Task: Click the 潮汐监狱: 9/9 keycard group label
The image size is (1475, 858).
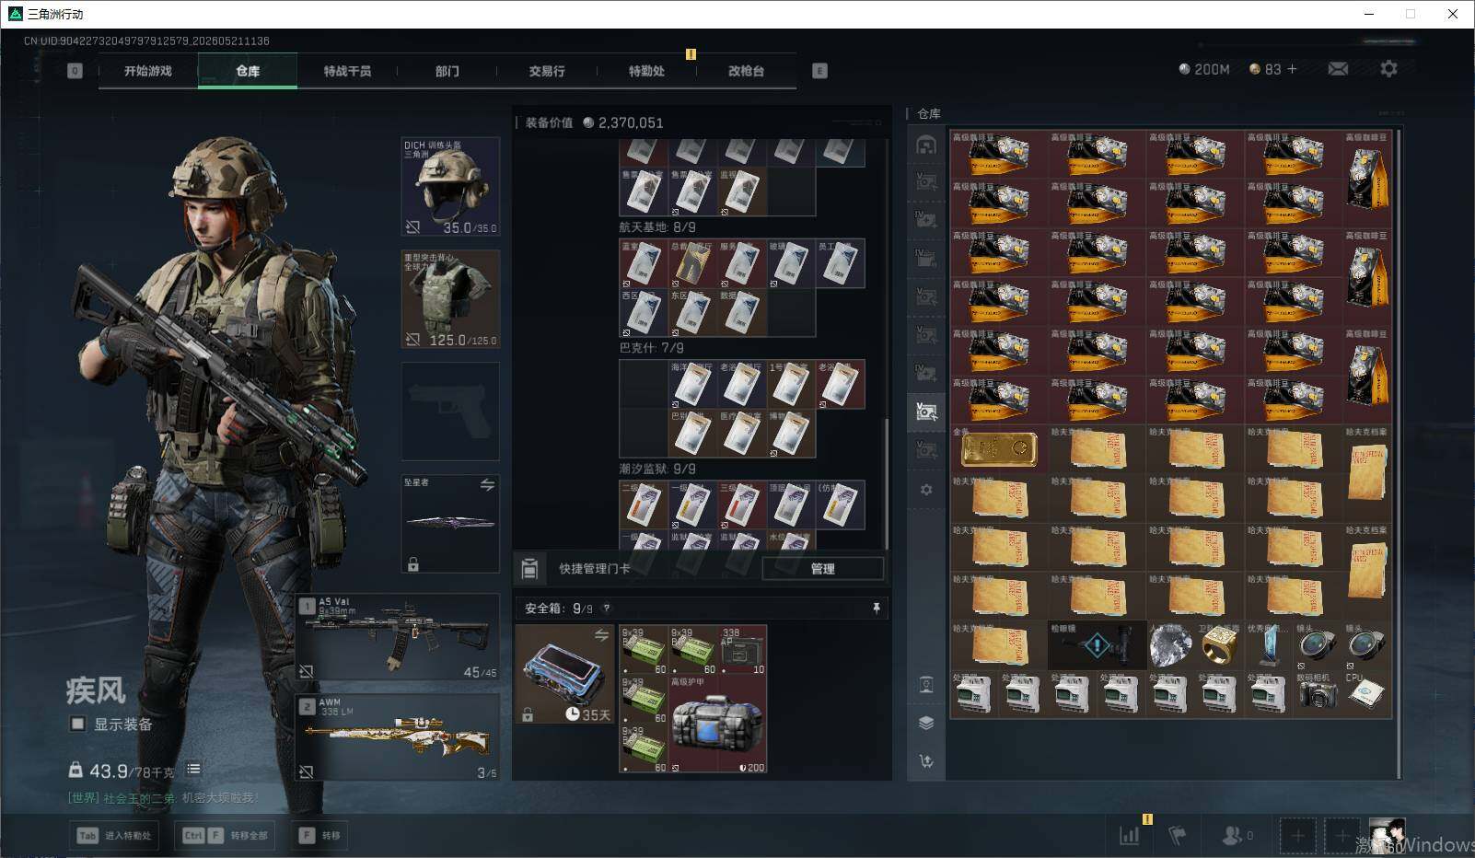Action: coord(657,469)
